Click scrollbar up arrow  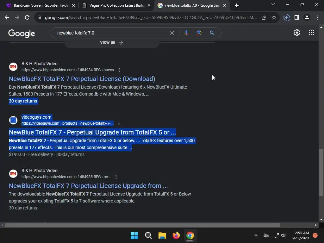coord(321,27)
